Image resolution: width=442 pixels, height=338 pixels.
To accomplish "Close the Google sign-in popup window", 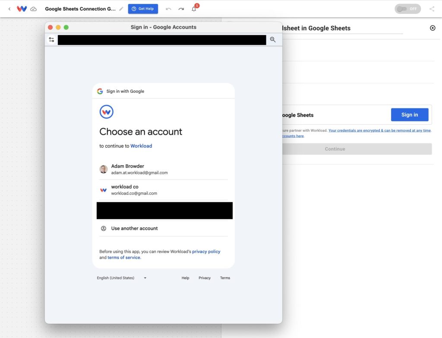I will point(50,27).
